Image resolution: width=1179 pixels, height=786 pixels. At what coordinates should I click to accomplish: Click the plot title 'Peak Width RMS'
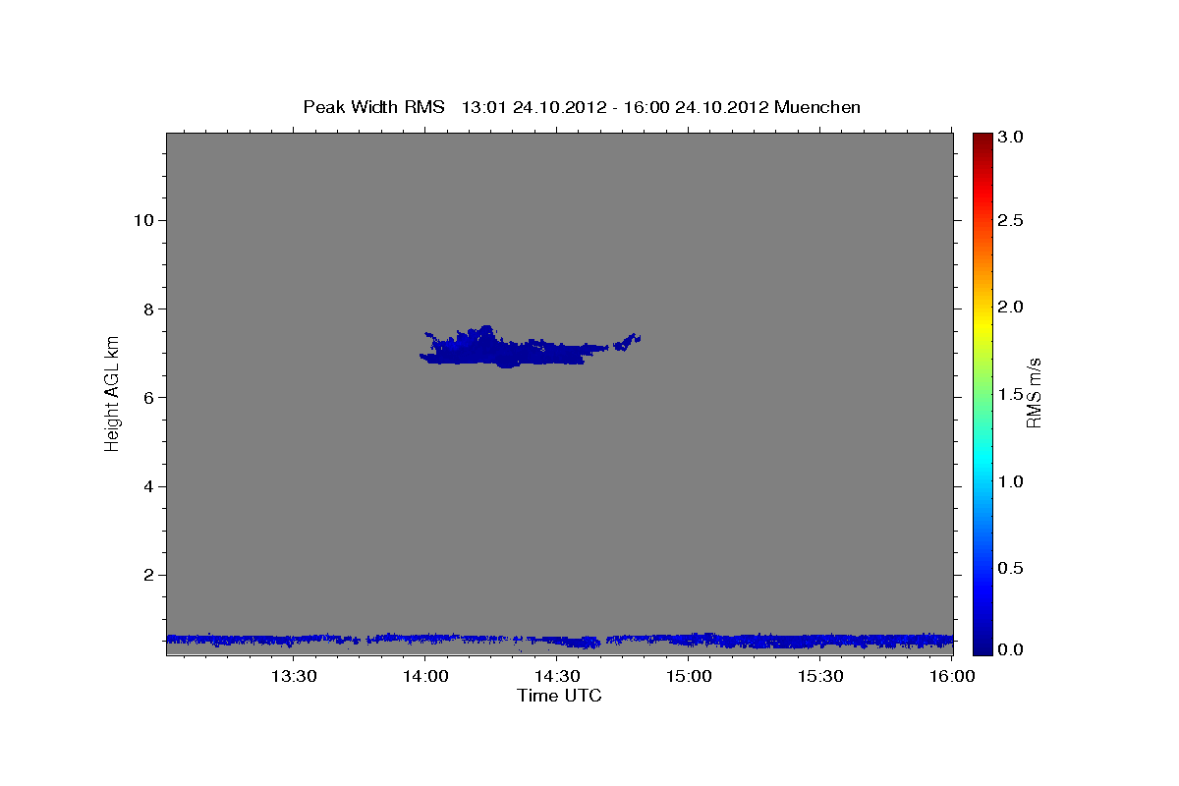pos(373,106)
